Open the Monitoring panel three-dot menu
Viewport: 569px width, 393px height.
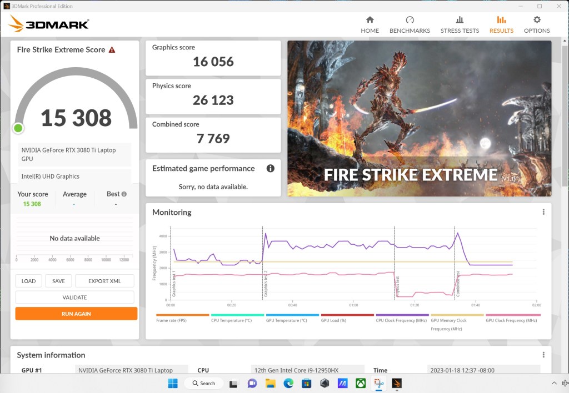point(543,211)
